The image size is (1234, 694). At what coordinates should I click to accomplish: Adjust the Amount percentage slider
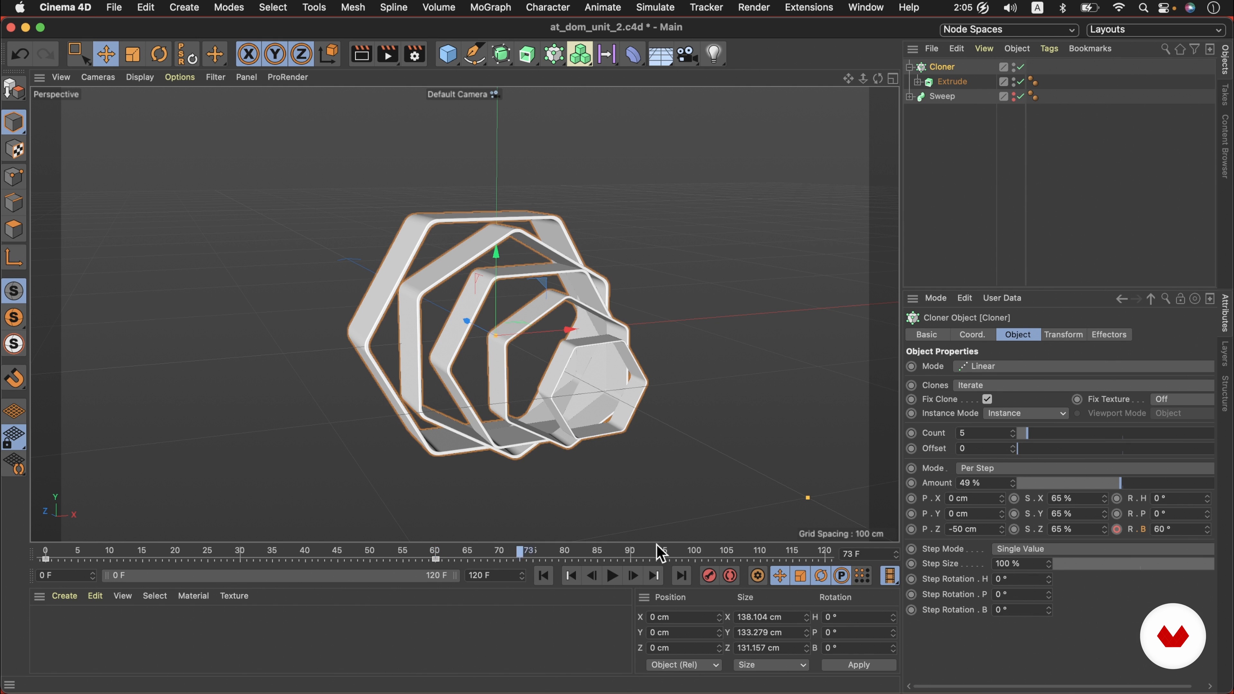click(x=1116, y=483)
